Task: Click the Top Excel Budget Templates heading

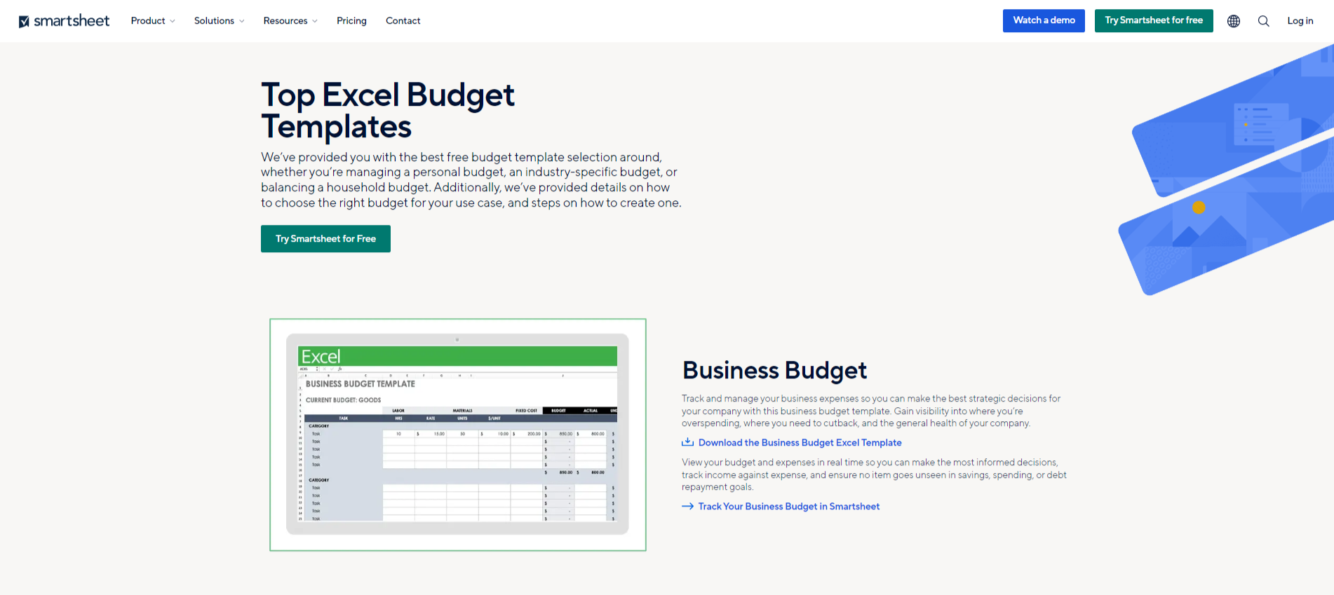Action: pyautogui.click(x=388, y=111)
